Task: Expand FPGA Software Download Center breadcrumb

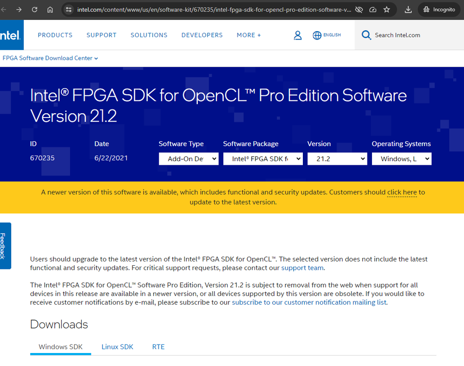Action: point(50,58)
